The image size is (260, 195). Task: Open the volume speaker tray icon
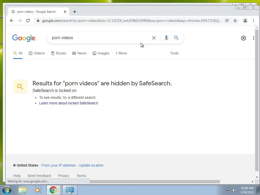(x=234, y=190)
